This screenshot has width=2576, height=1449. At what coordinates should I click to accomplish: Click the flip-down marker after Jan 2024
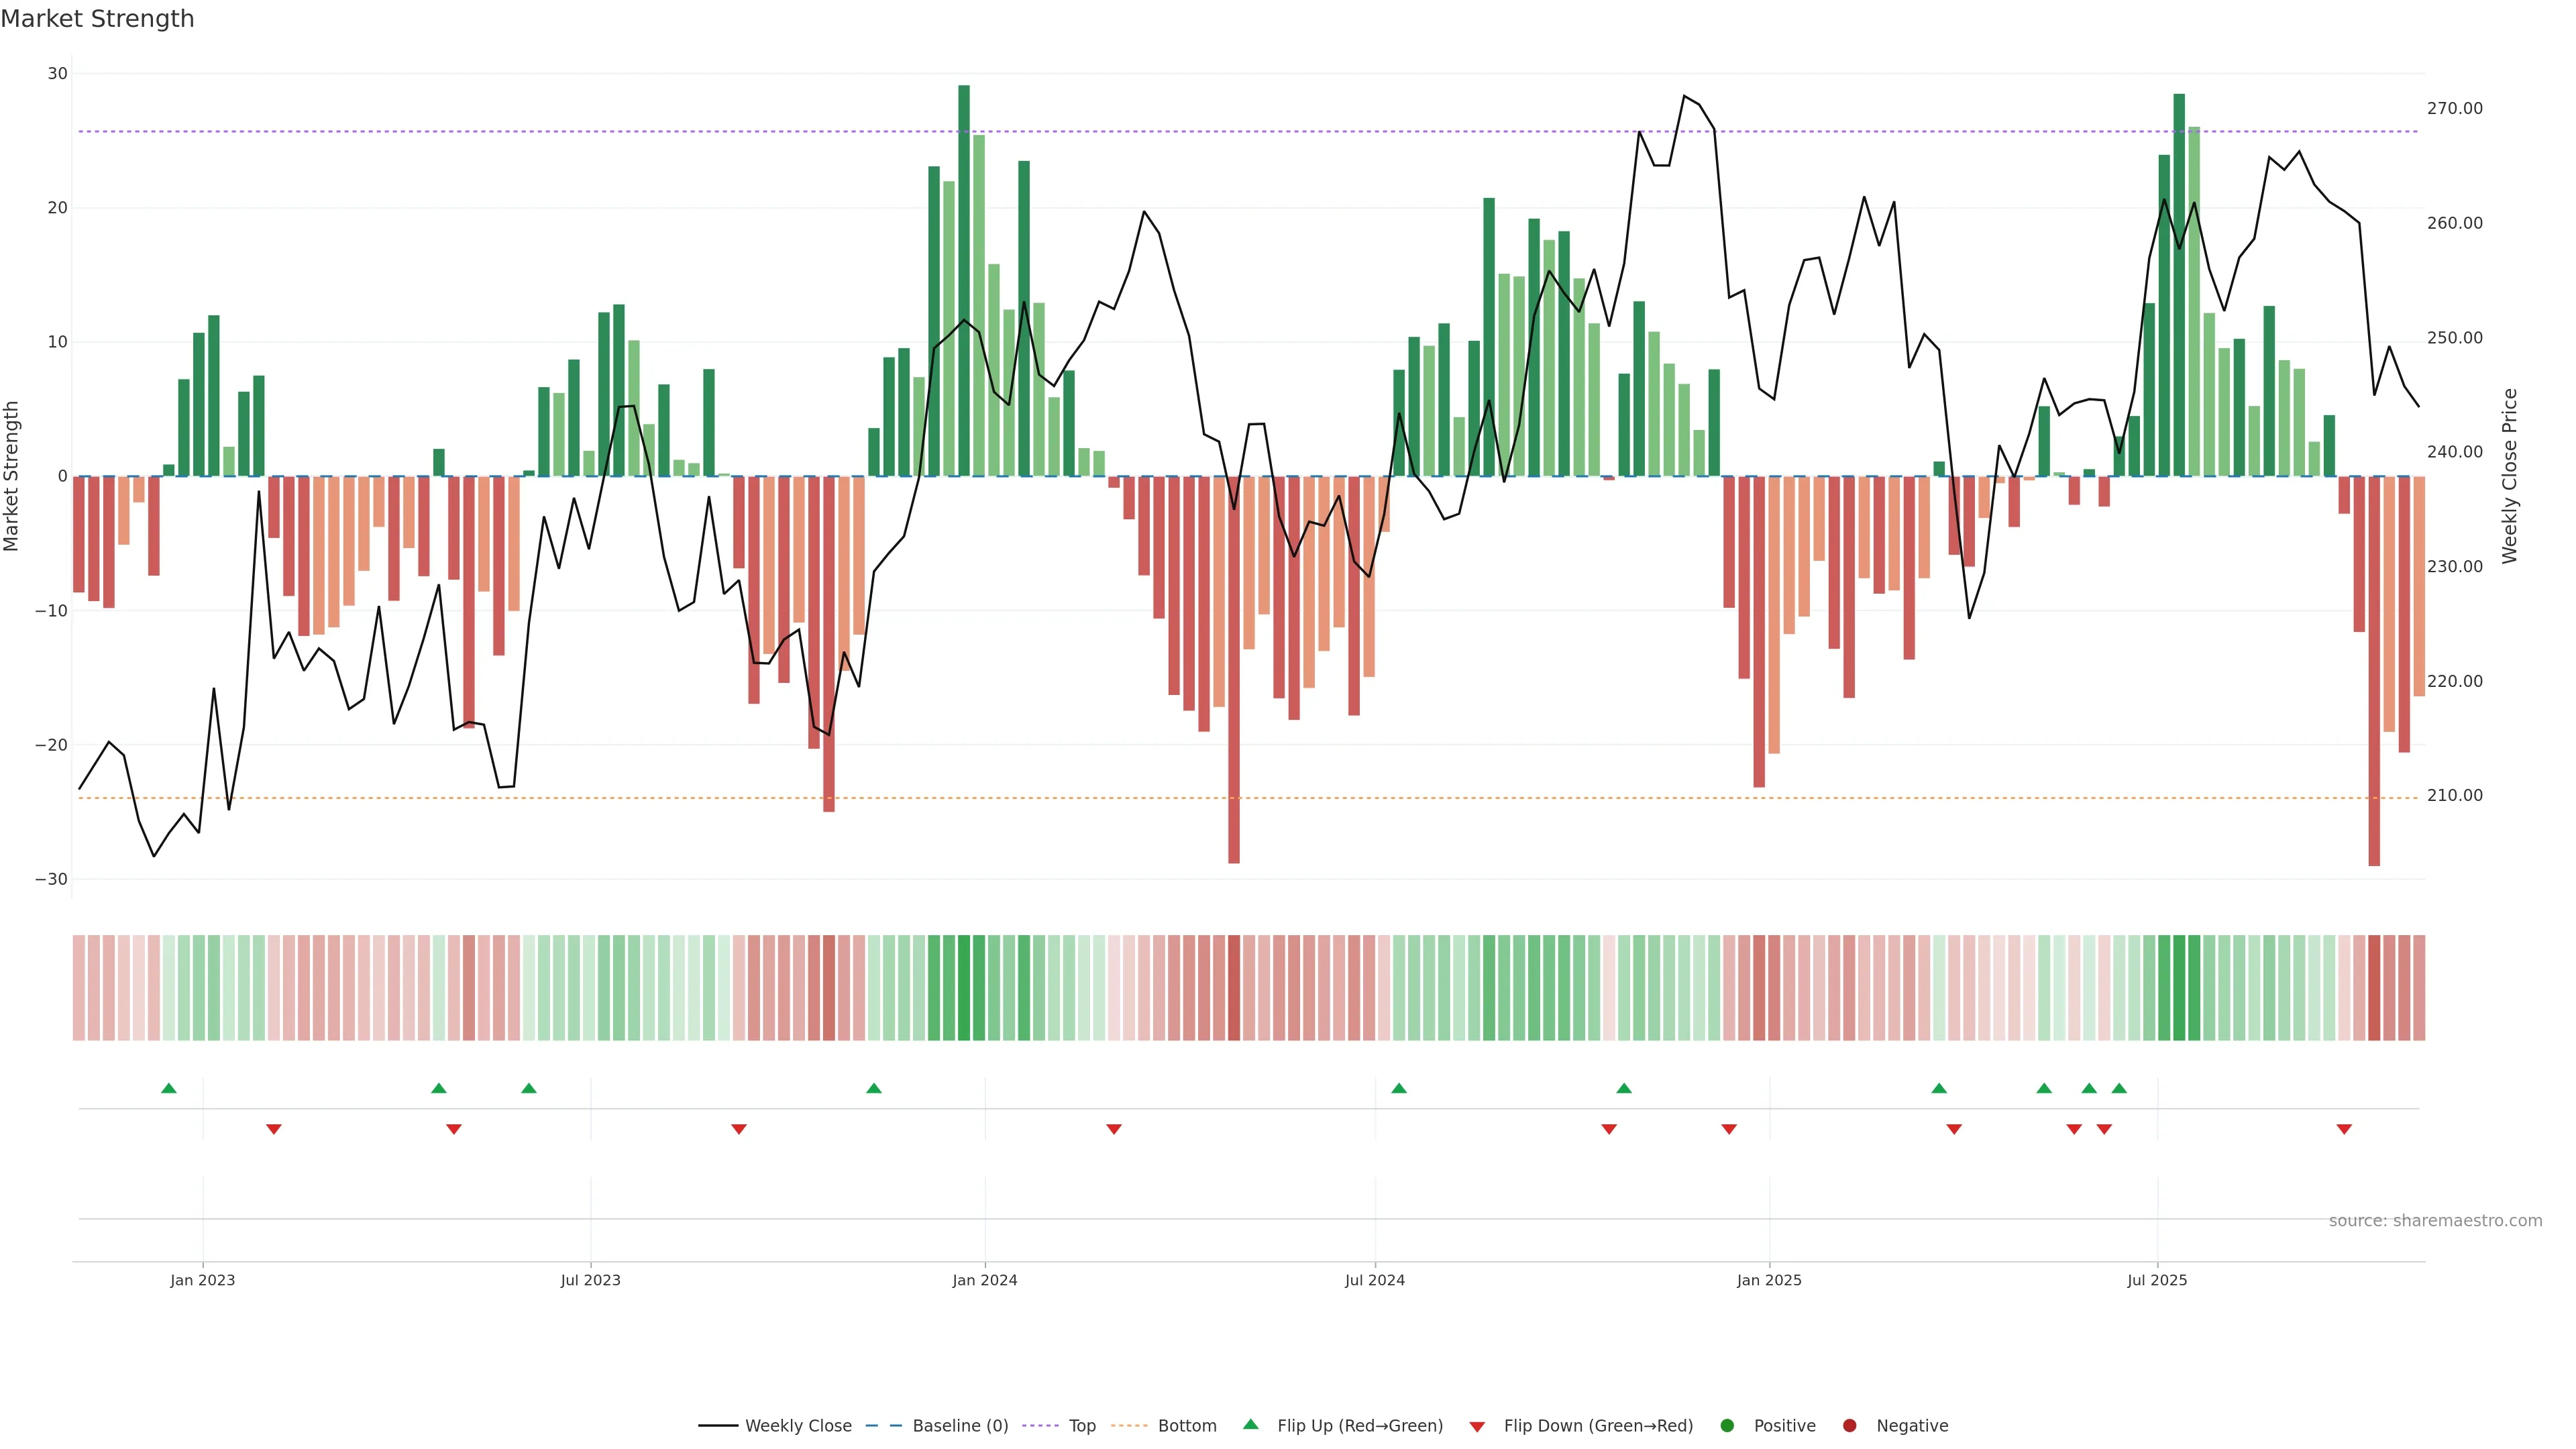(1114, 1129)
